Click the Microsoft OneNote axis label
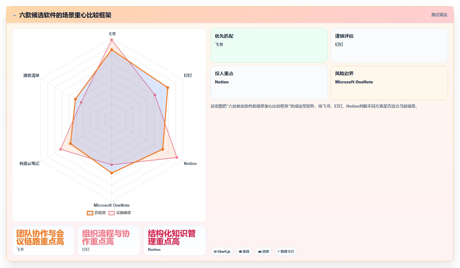 click(x=111, y=205)
